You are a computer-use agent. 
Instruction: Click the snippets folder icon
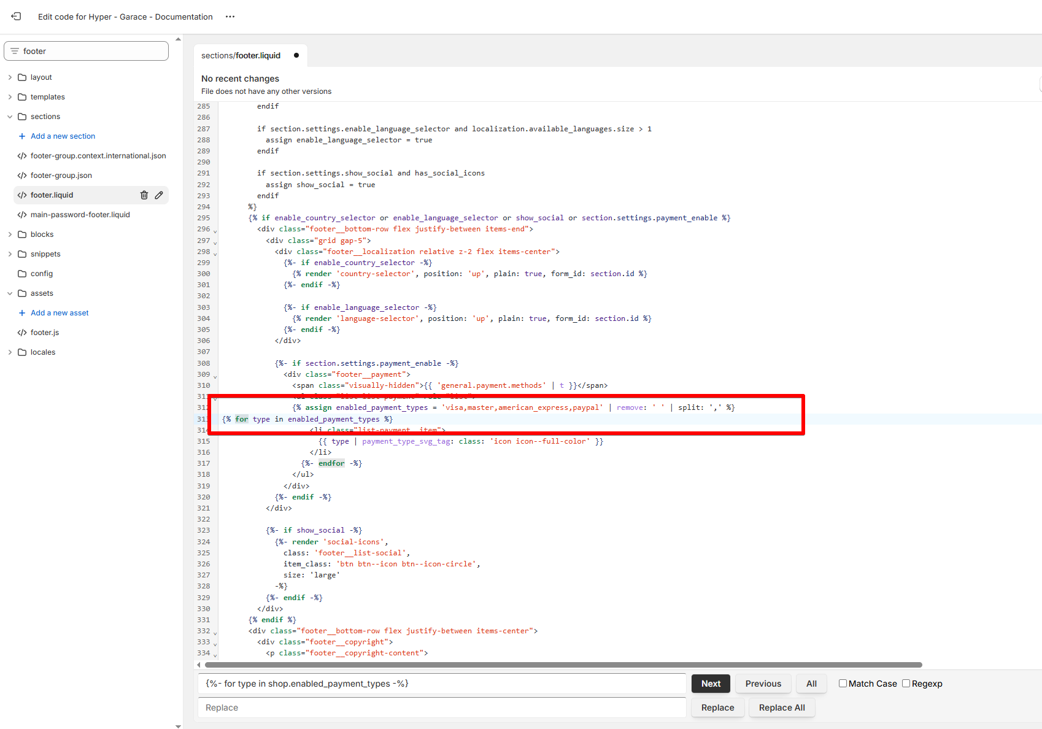(x=22, y=254)
